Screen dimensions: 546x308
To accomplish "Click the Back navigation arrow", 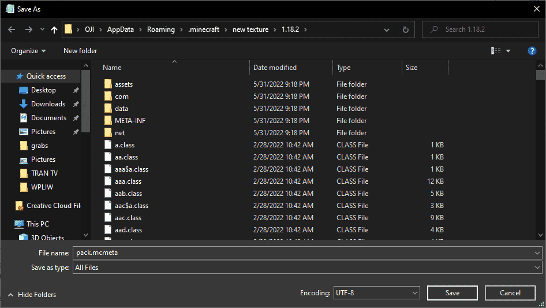I will point(12,29).
